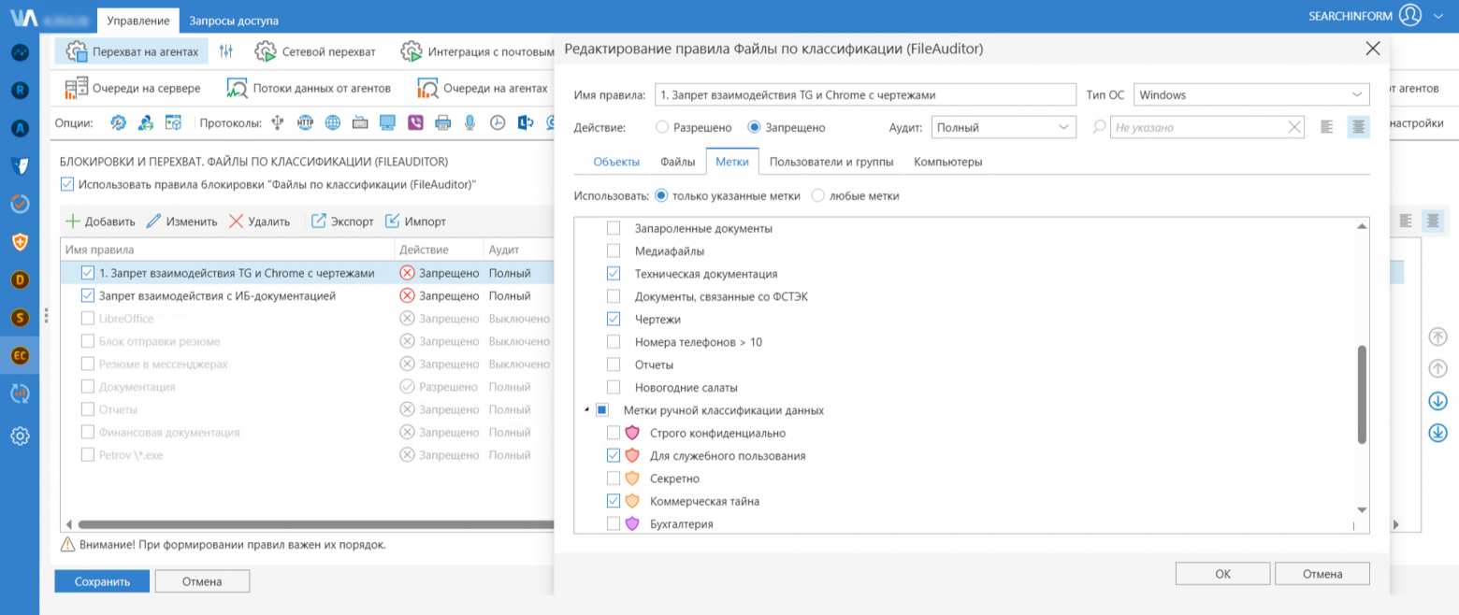The width and height of the screenshot is (1459, 615).
Task: Click the printer protocol icon
Action: [x=443, y=122]
